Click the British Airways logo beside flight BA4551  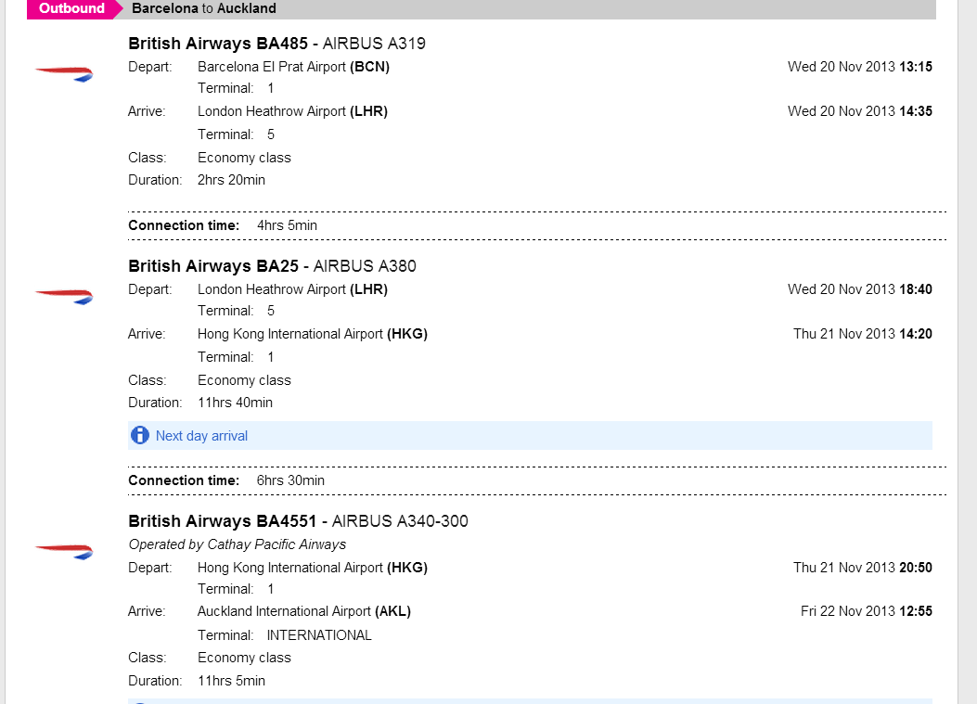64,551
